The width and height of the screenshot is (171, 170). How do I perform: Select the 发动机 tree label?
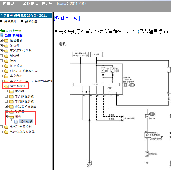tap(14, 45)
